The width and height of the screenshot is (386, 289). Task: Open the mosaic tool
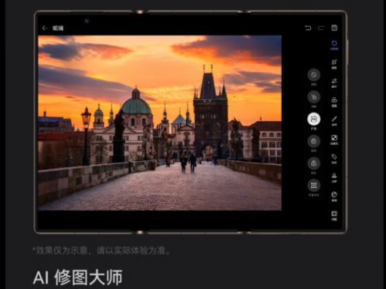pos(334,139)
